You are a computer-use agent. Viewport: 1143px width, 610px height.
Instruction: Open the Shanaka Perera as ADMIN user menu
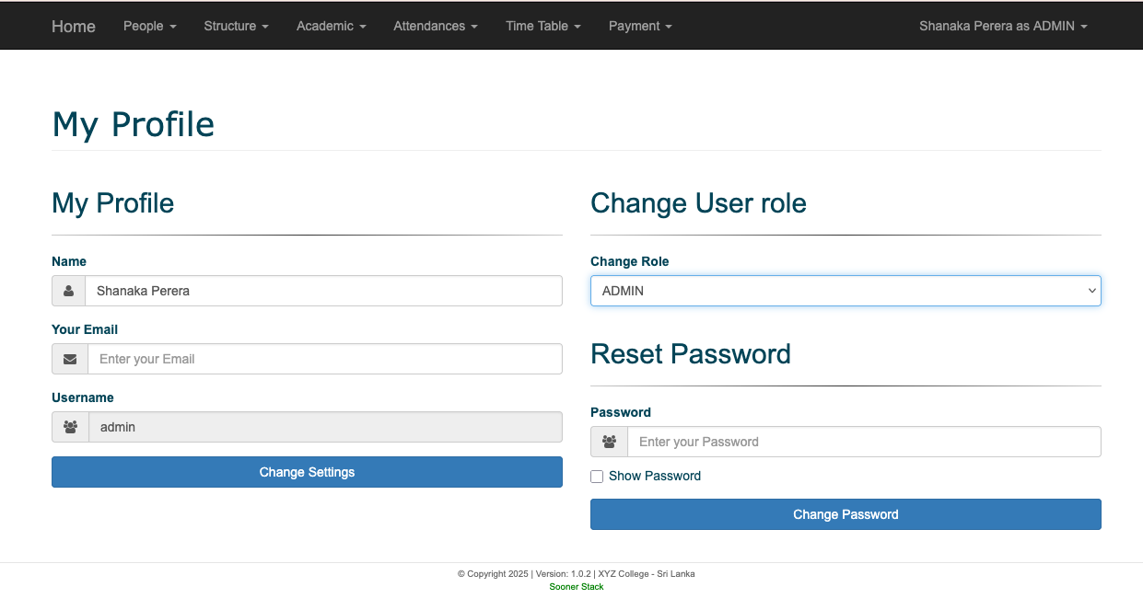click(1002, 26)
